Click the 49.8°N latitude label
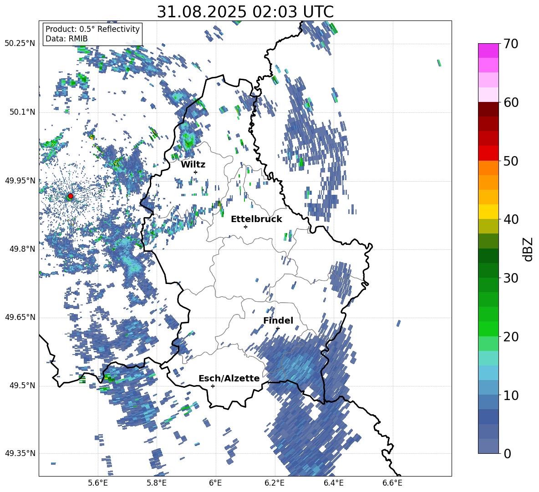 click(x=22, y=249)
